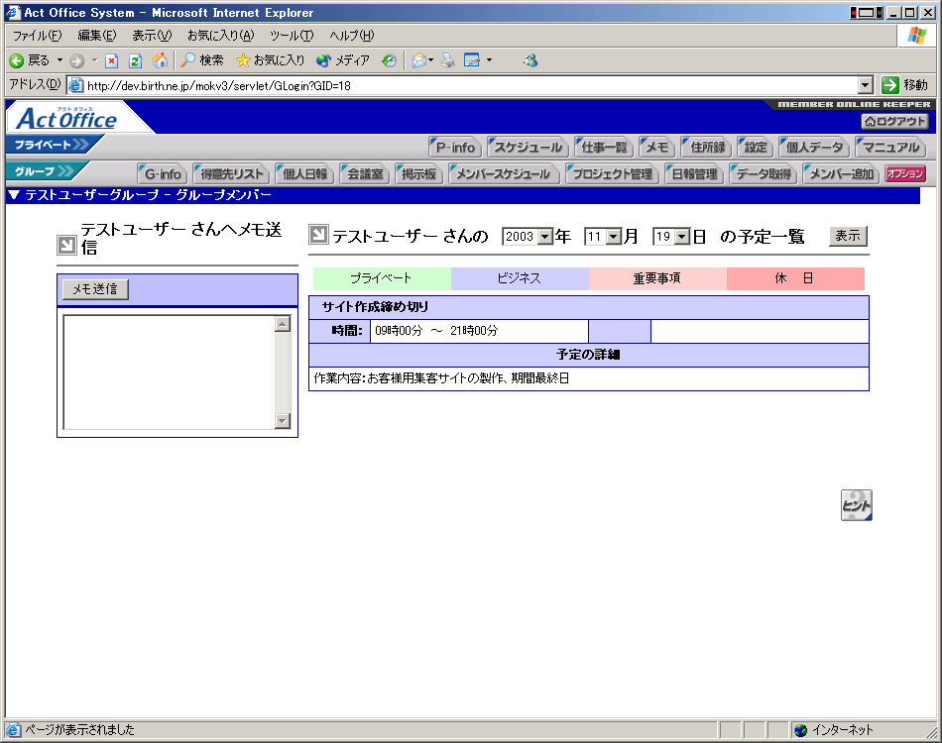Open the 会議室 group tab
Image resolution: width=942 pixels, height=743 pixels.
pos(364,174)
